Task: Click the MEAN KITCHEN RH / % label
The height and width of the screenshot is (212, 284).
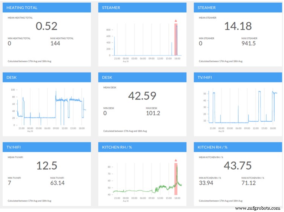Action: 211,157
